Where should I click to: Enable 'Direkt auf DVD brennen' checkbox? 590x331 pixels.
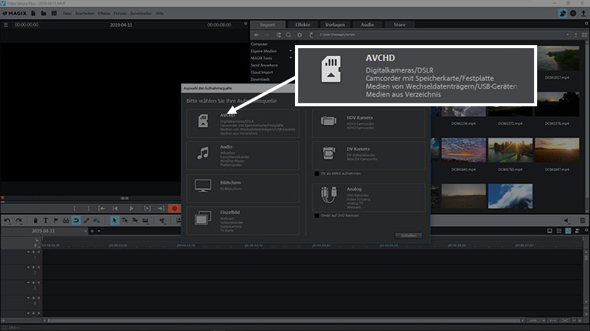coord(316,216)
